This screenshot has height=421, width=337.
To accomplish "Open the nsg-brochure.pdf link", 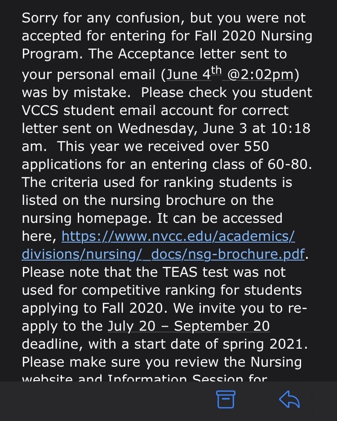I will tap(163, 254).
